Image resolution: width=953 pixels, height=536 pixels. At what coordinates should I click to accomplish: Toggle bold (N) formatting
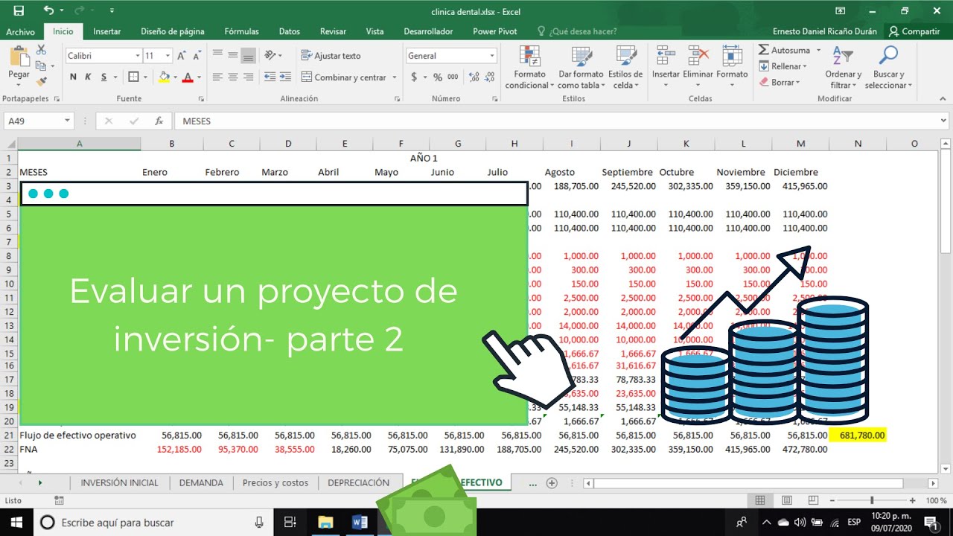(x=73, y=77)
